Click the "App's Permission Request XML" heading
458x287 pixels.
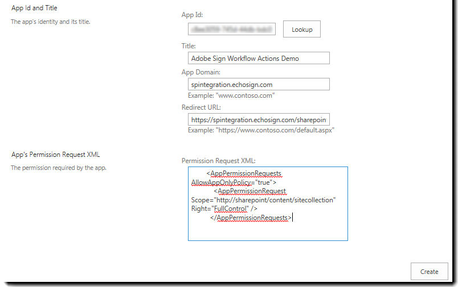tap(55, 155)
